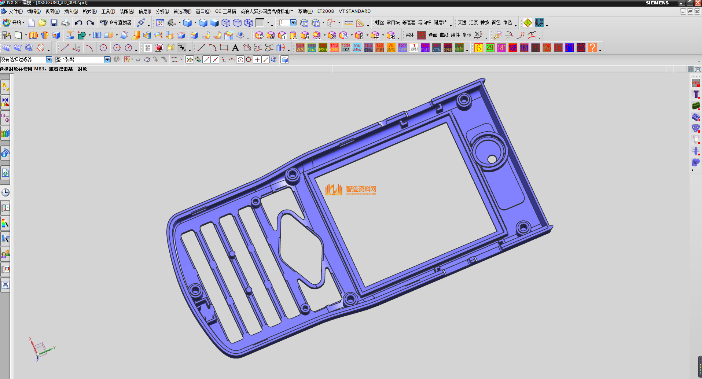Toggle the intersection snap point option

click(x=232, y=60)
